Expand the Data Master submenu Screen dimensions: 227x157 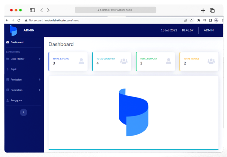[x=24, y=59]
